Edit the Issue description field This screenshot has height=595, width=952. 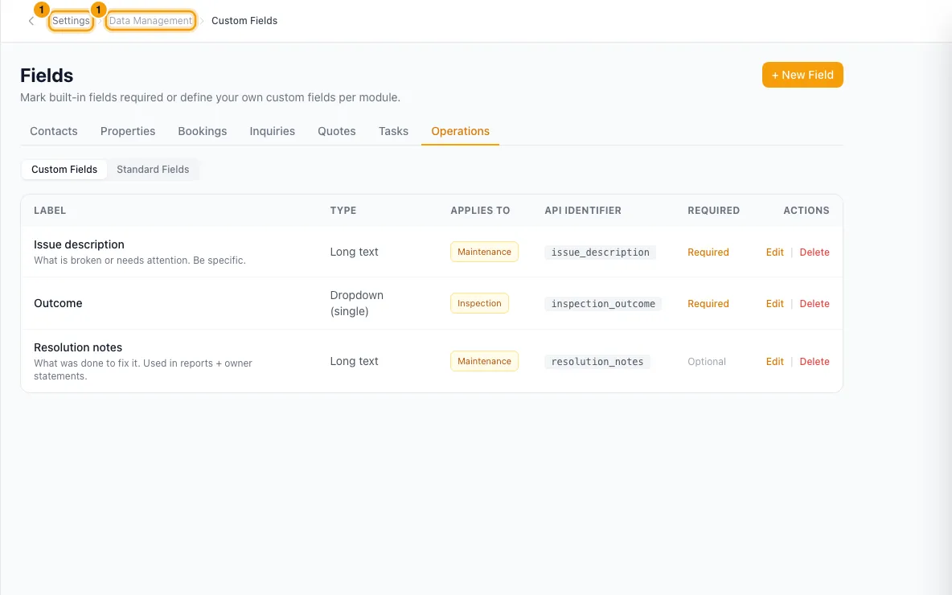click(x=774, y=252)
